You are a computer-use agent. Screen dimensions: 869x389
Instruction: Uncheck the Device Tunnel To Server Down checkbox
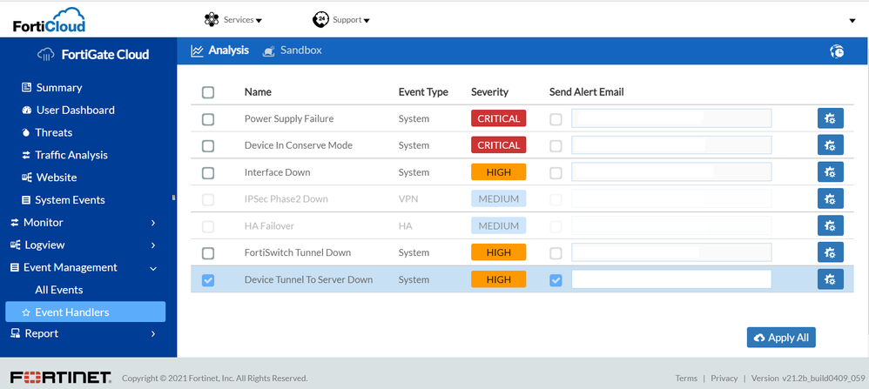click(x=208, y=280)
